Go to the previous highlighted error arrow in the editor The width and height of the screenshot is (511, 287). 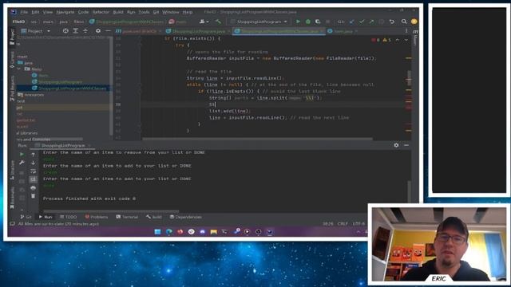398,40
